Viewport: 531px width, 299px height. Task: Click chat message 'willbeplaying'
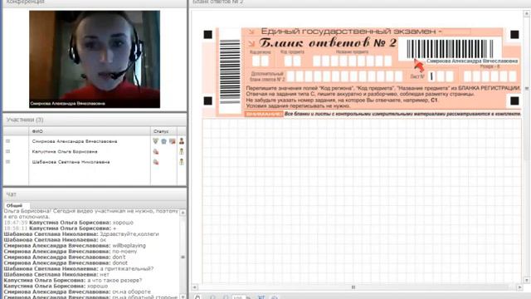tap(129, 246)
